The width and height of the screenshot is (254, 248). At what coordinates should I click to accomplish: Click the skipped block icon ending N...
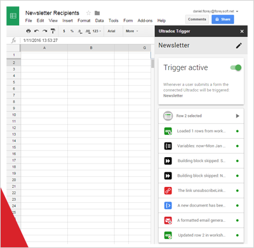[168, 176]
